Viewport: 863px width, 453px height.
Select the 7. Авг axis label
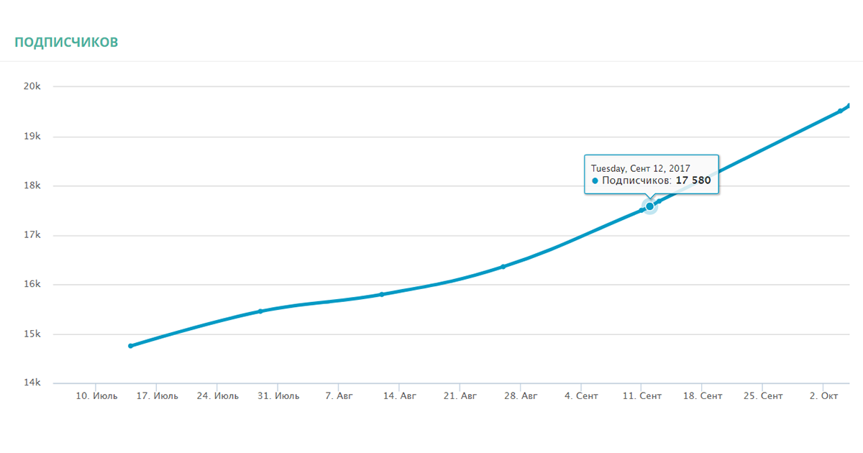339,396
